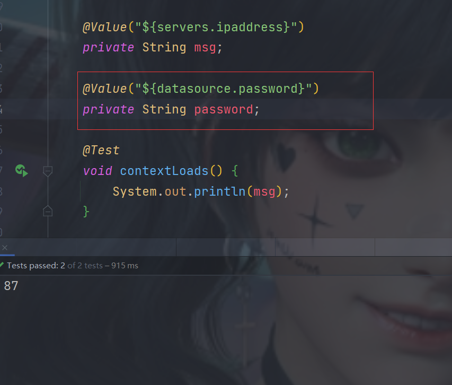Click closing green brace of contextLoads
This screenshot has height=385, width=452.
point(86,212)
